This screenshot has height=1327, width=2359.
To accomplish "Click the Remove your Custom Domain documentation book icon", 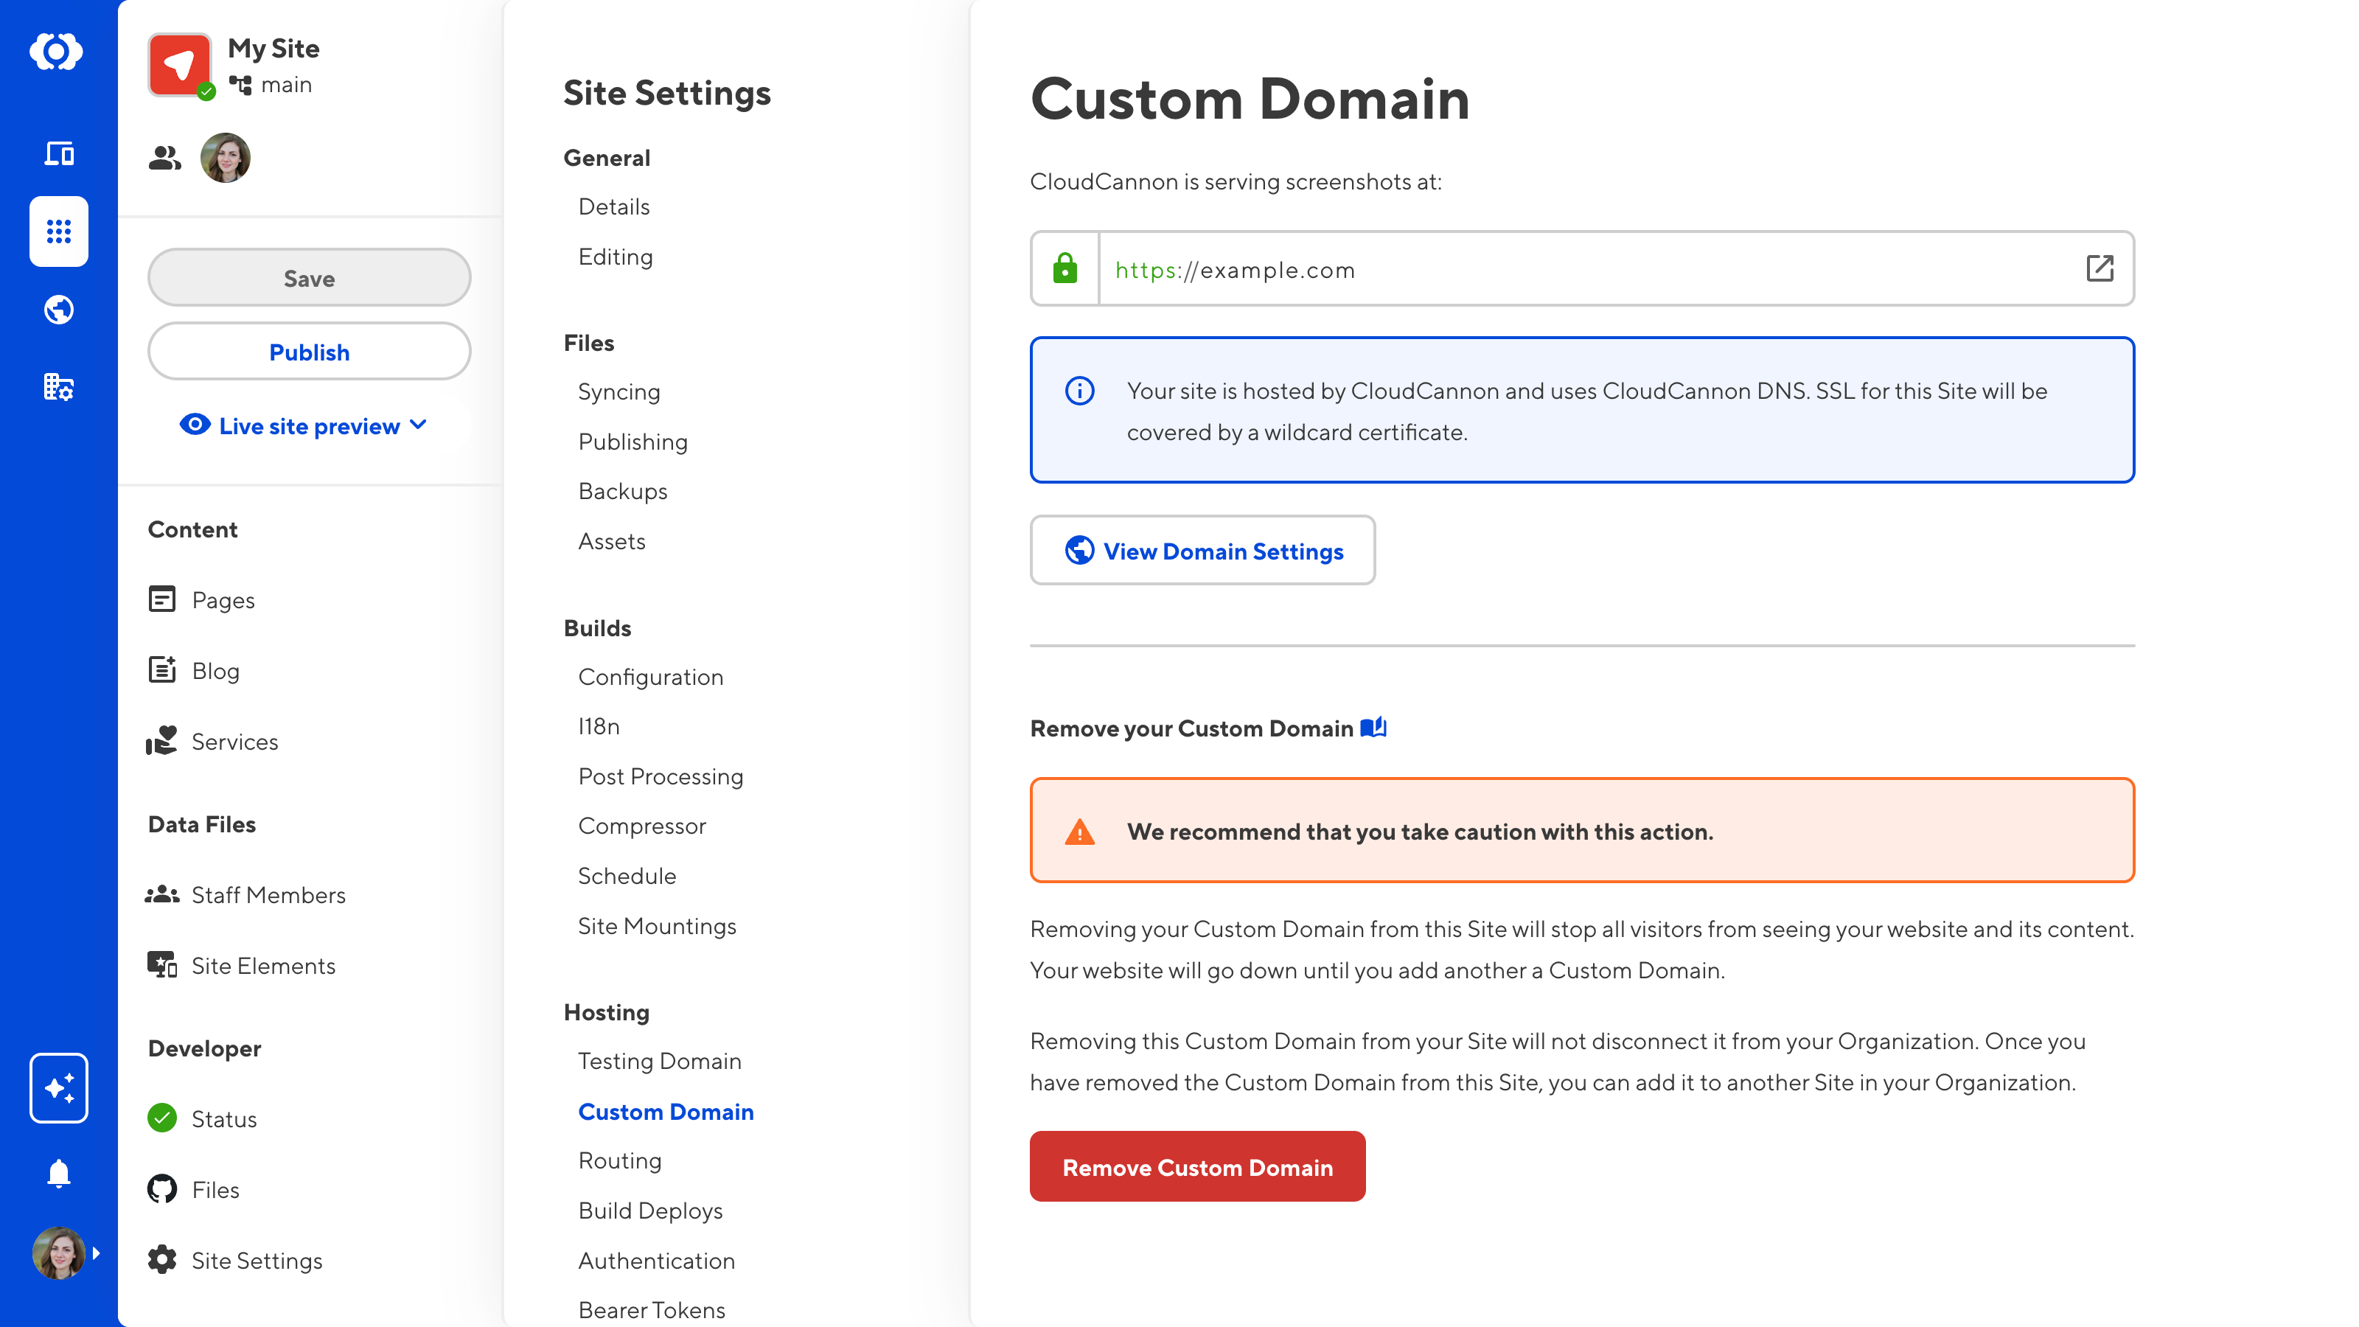I will (x=1373, y=728).
